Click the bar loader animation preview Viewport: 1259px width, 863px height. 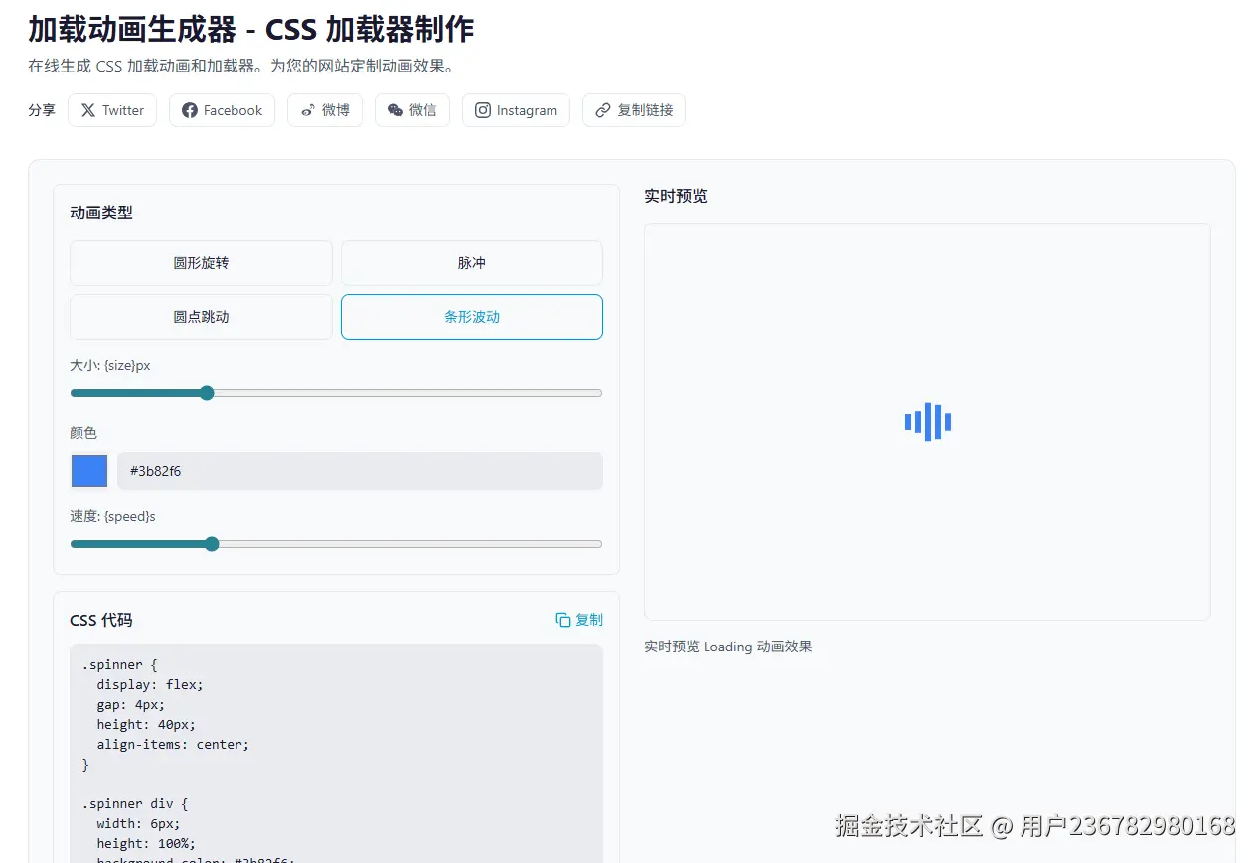coord(928,422)
